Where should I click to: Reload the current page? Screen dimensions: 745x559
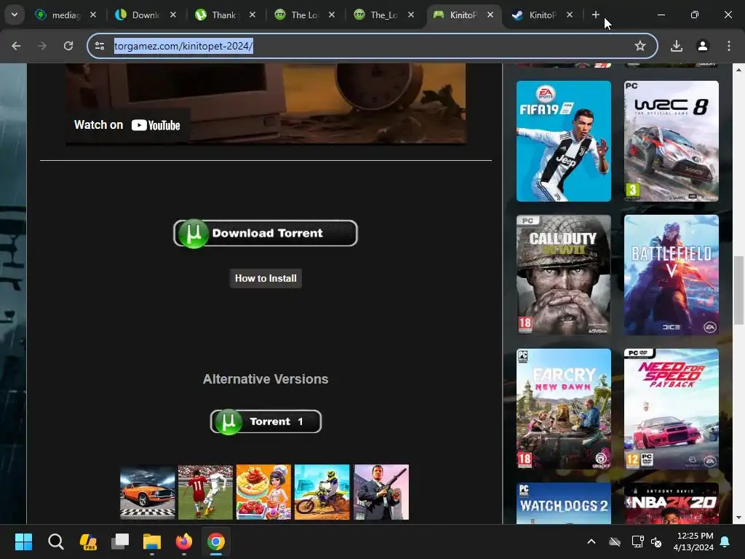[x=68, y=46]
